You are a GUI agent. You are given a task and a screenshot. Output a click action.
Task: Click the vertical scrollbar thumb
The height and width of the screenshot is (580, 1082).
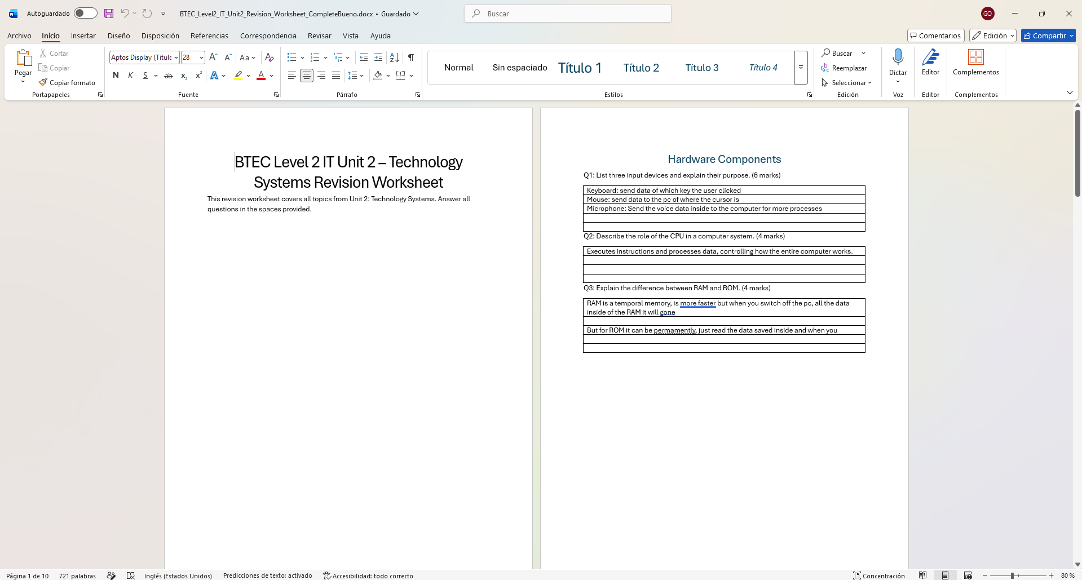pyautogui.click(x=1077, y=153)
